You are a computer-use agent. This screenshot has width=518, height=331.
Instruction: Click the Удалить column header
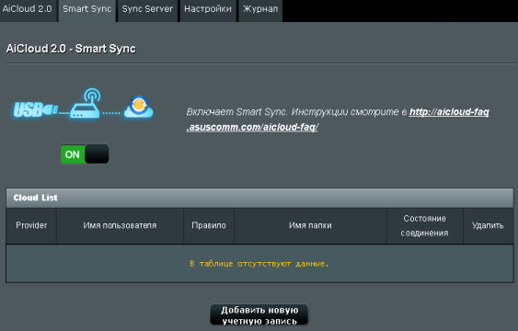tap(489, 226)
